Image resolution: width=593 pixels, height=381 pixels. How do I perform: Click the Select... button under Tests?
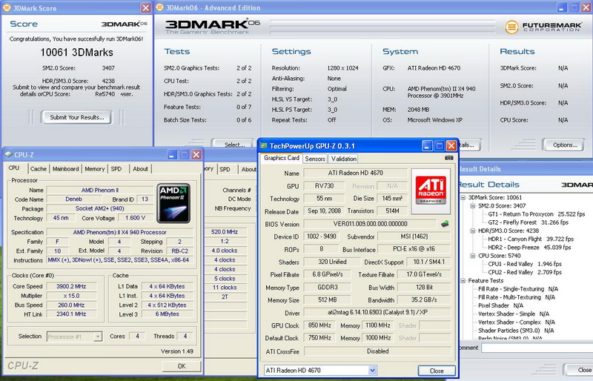[233, 145]
